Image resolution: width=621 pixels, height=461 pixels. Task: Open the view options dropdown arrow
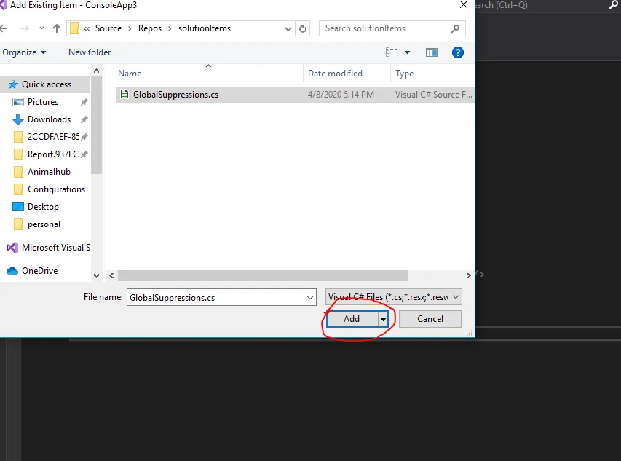click(407, 52)
